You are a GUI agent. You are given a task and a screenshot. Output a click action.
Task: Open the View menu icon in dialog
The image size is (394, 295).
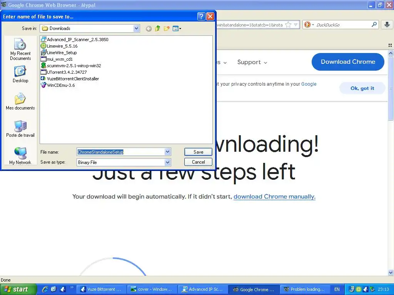coord(177,28)
